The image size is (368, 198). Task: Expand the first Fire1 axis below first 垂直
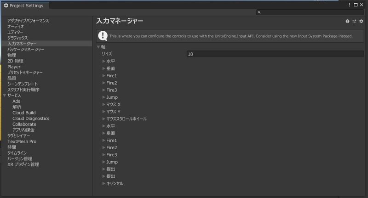pyautogui.click(x=104, y=76)
